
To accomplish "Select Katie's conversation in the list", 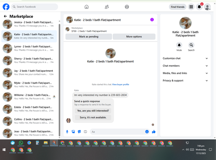I will (29, 36).
